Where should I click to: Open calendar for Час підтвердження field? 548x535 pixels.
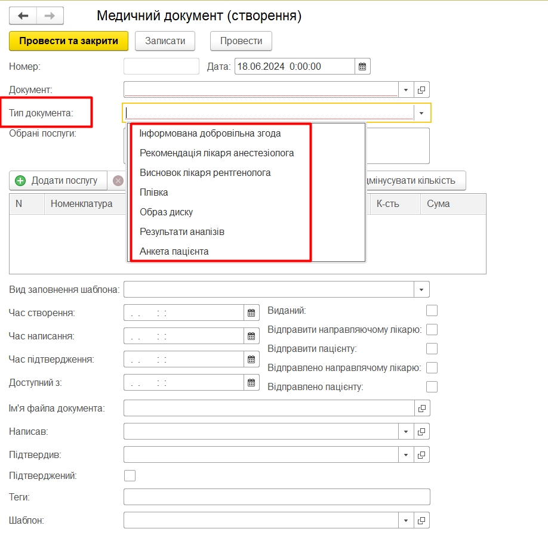(x=251, y=360)
